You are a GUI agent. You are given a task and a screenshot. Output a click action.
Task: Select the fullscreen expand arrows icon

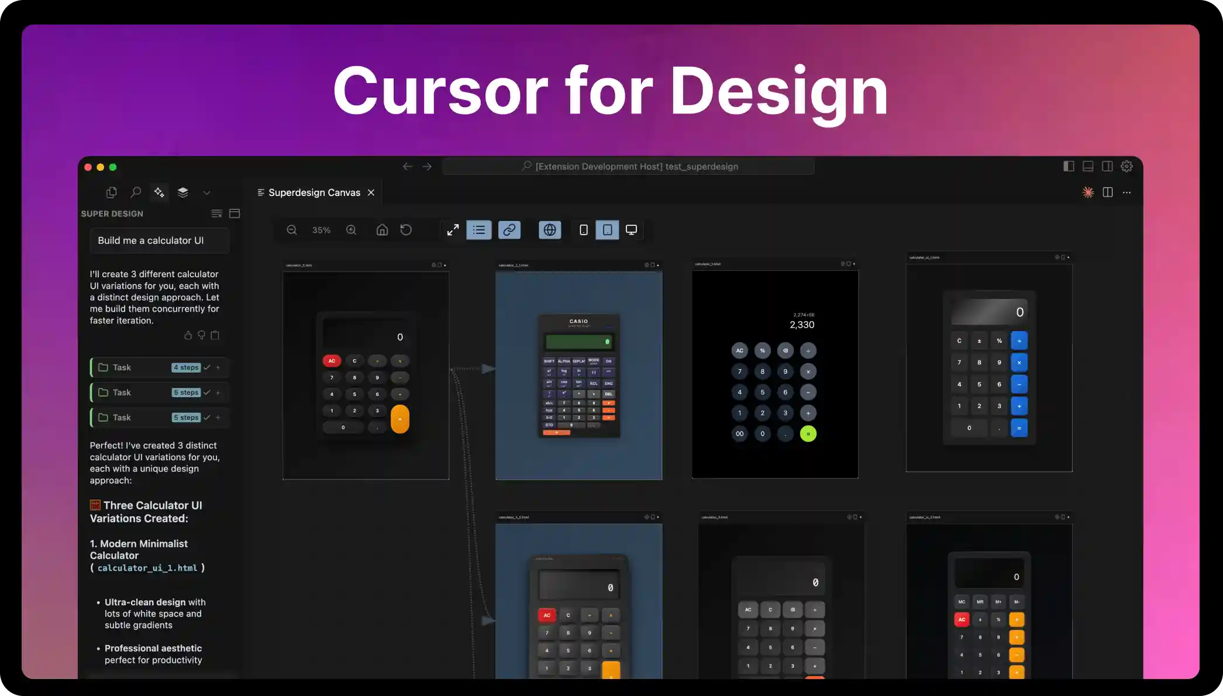pos(453,230)
